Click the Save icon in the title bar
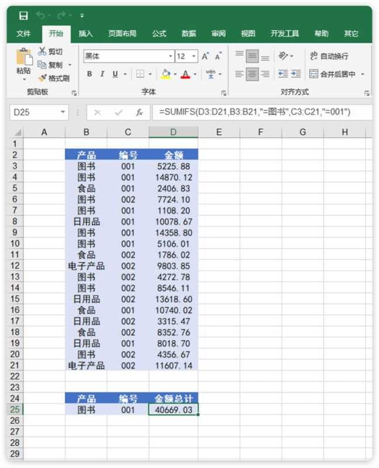This screenshot has height=468, width=379. click(23, 16)
